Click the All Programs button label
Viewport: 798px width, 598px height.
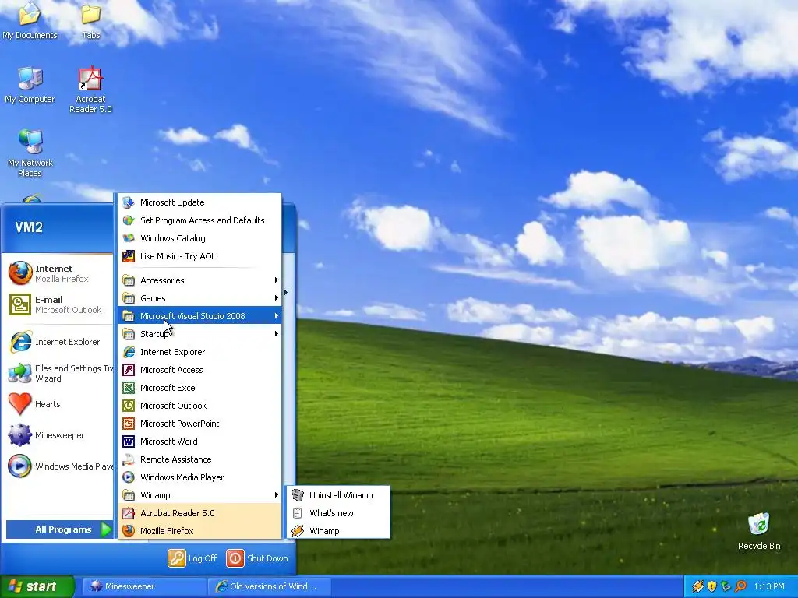63,529
